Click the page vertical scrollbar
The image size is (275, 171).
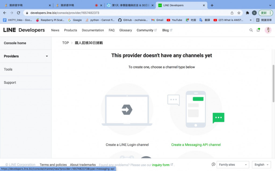pyautogui.click(x=273, y=83)
